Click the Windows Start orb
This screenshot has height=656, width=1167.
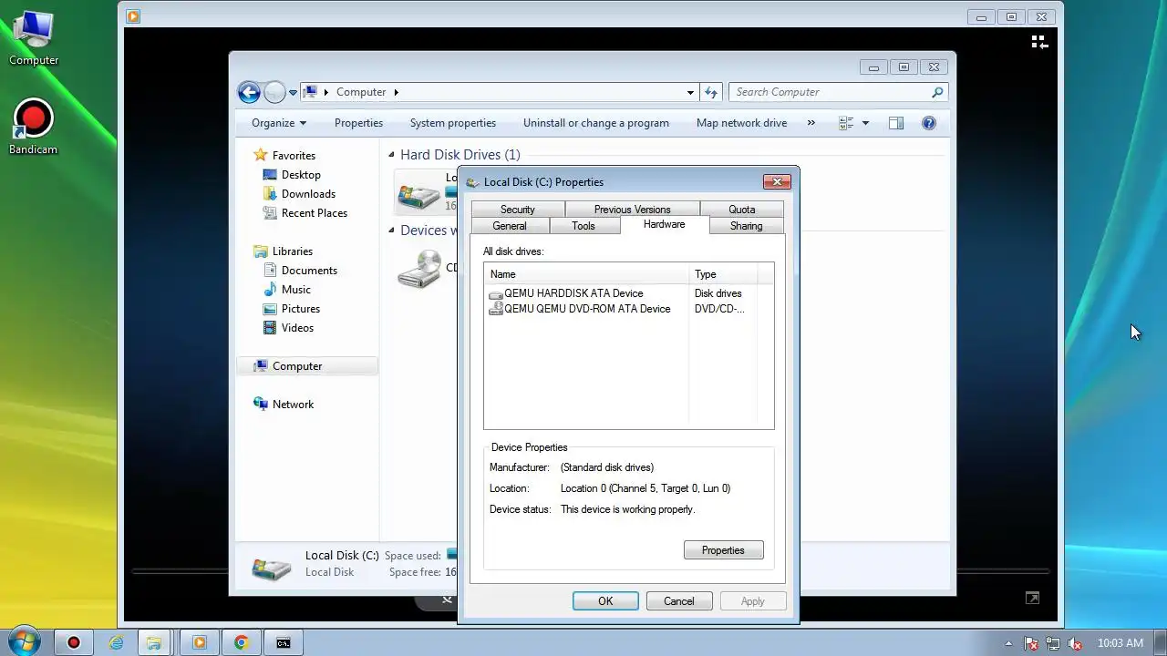click(x=24, y=641)
